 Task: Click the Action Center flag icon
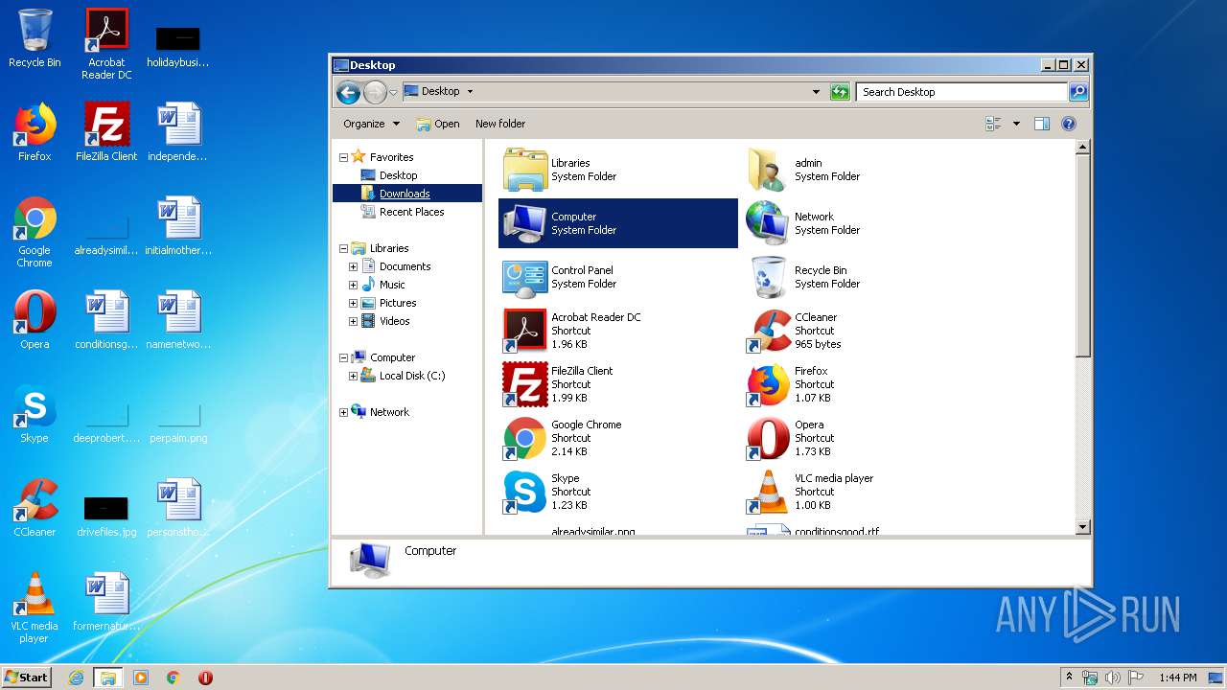coord(1136,678)
